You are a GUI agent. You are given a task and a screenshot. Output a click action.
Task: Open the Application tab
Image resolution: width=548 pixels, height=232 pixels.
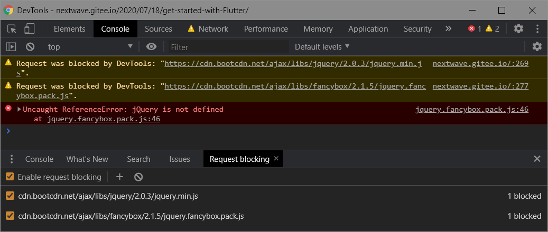point(368,29)
